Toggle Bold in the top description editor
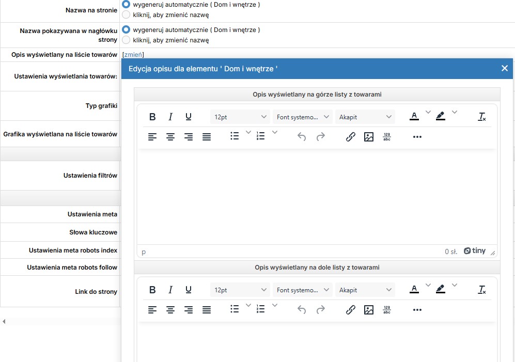515x362 pixels. (x=152, y=117)
